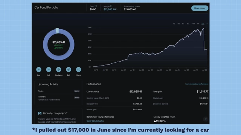Click the Buy plus icon
Image resolution: width=241 pixels, height=135 pixels.
point(39,69)
